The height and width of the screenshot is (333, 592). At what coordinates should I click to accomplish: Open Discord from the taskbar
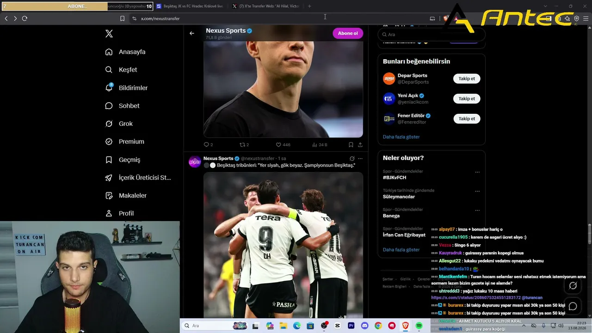pyautogui.click(x=364, y=326)
